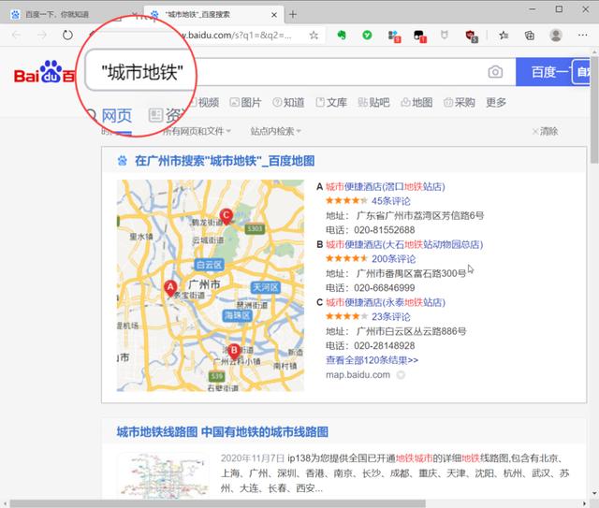Bookmark this page with the star icon
Viewport: 599px width, 508px height.
point(314,36)
